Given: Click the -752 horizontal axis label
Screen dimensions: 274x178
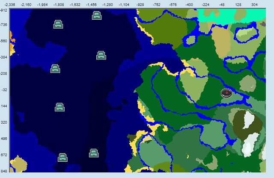Looking at the screenshot, I should coord(157,5).
